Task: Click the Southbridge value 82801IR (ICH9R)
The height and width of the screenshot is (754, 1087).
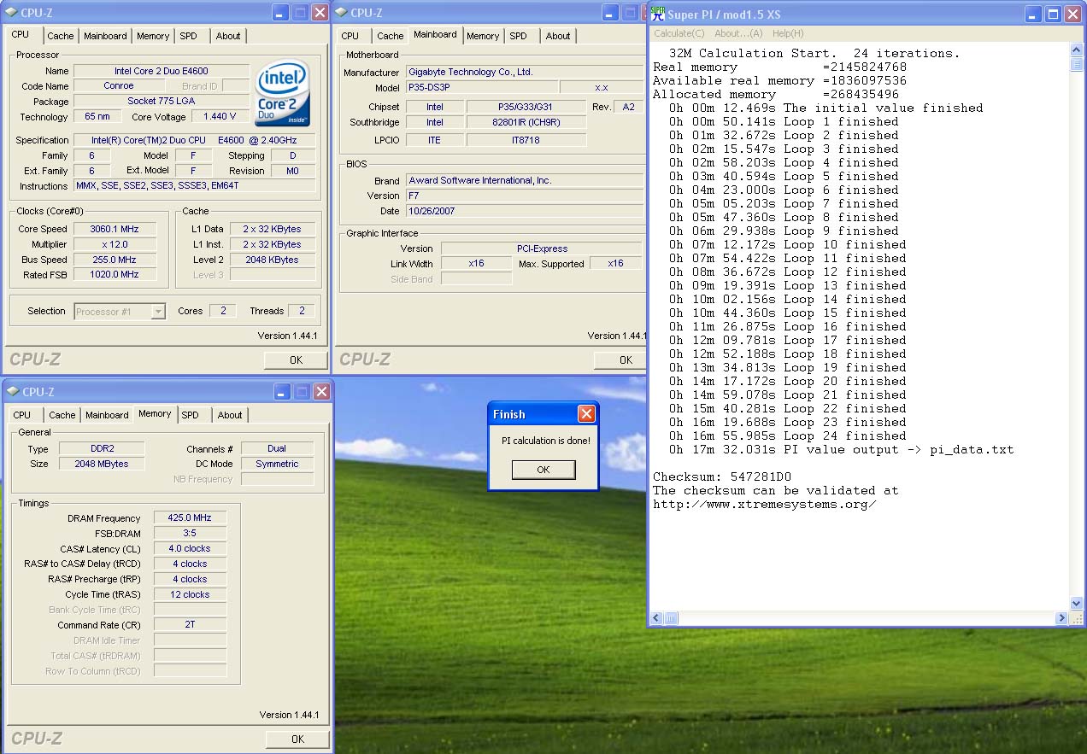Action: 526,122
